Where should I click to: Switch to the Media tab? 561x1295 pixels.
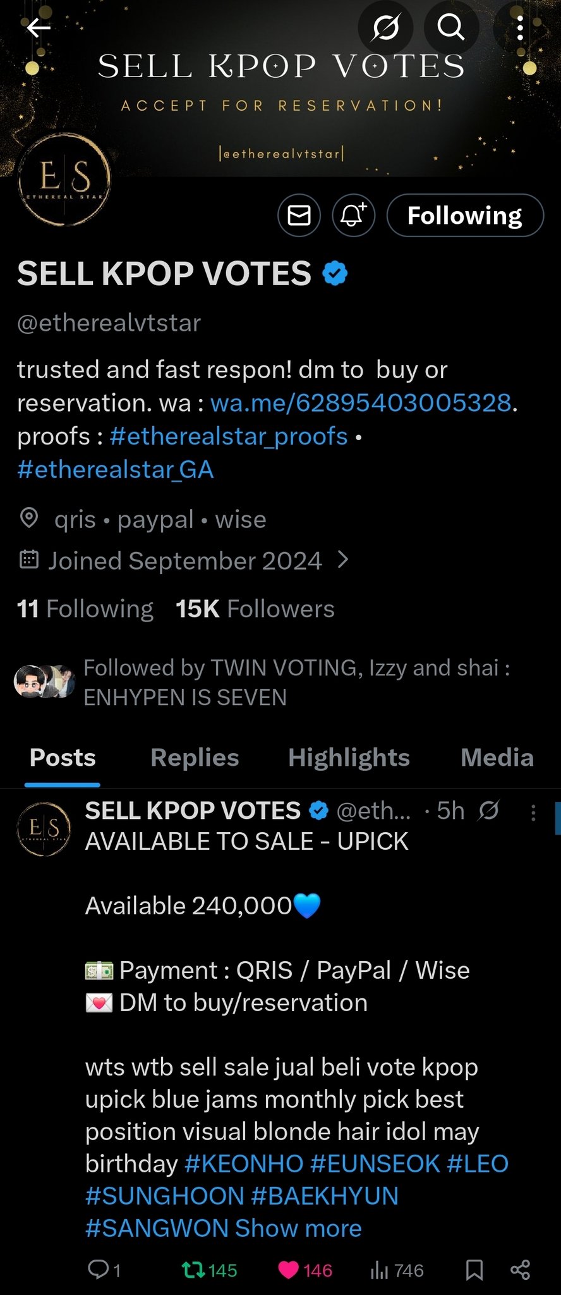tap(497, 758)
